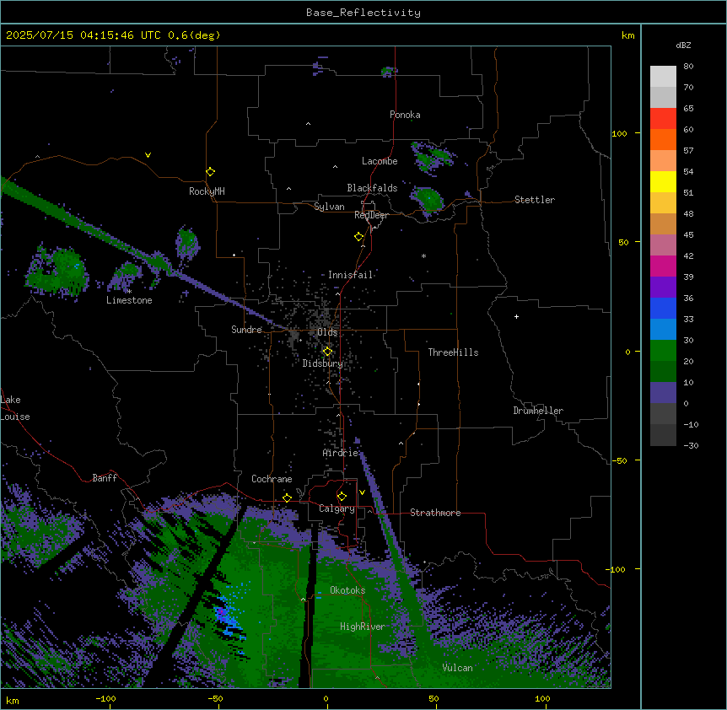Select the pink 42-45 dBZ swatch

(x=663, y=245)
